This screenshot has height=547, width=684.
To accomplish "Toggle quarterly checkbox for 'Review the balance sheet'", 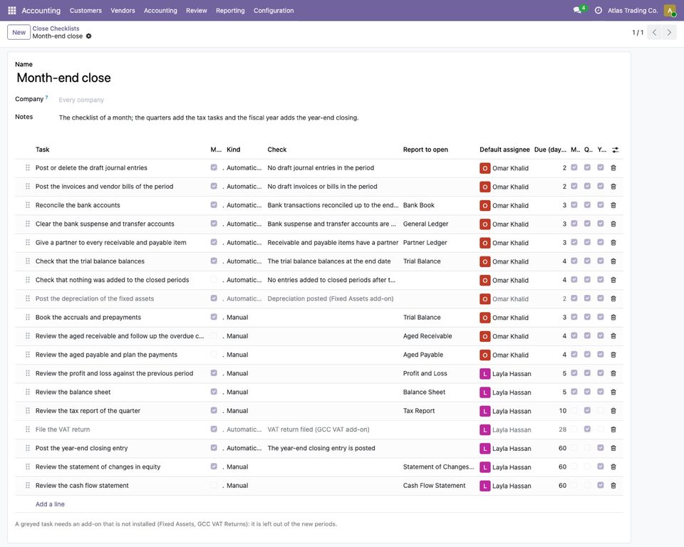I will pos(587,392).
